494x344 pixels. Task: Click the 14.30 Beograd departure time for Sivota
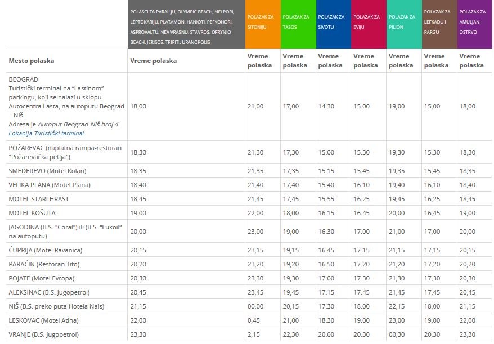point(326,106)
